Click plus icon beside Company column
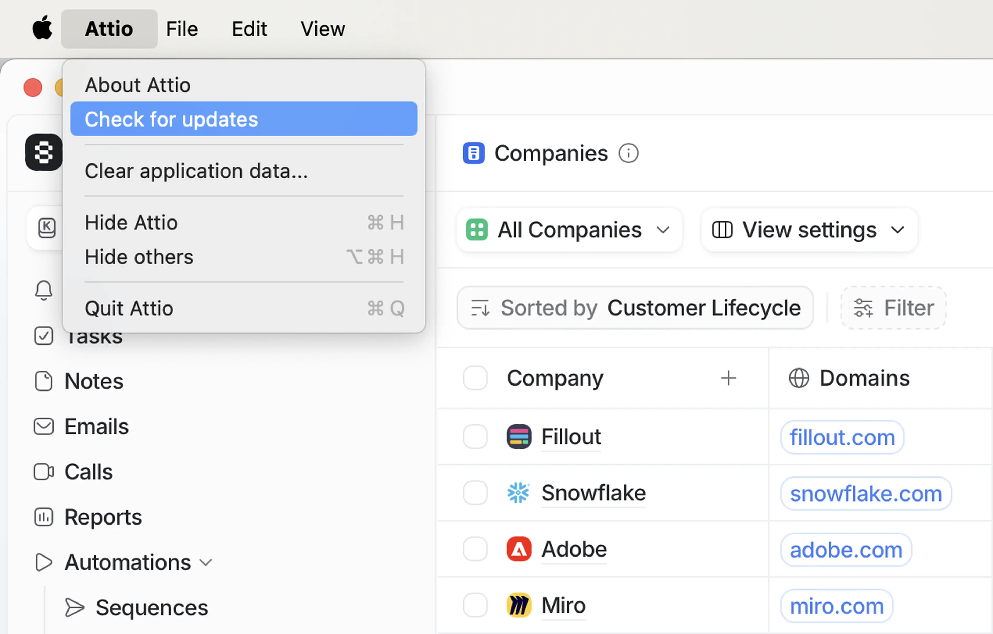Image resolution: width=993 pixels, height=634 pixels. click(728, 378)
